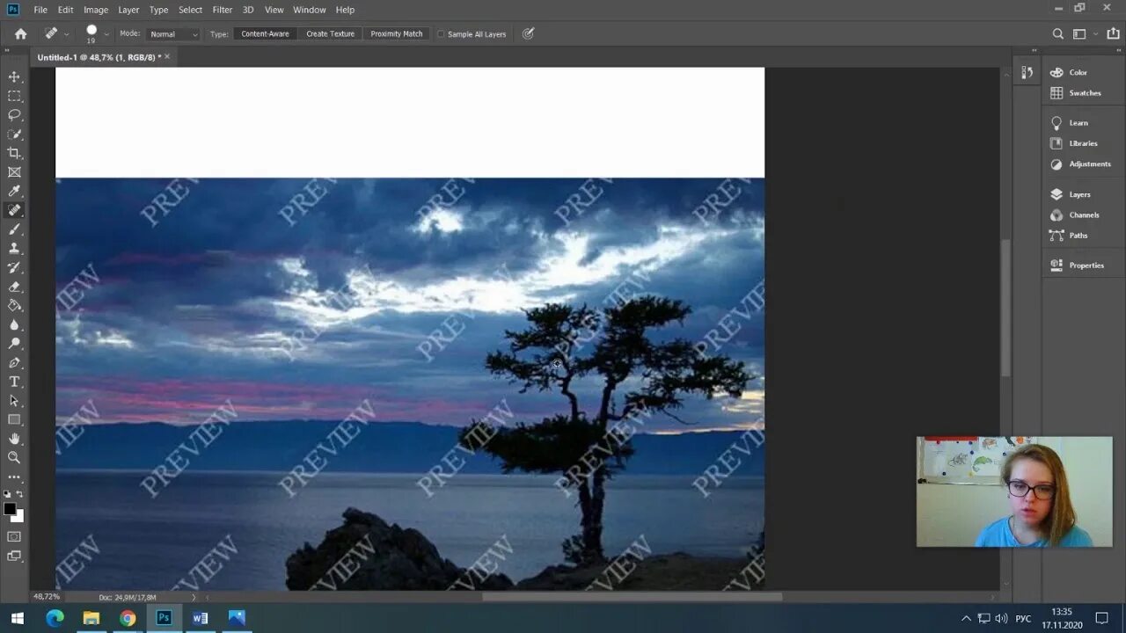Select the Rectangular Marquee tool
This screenshot has height=633, width=1126.
(x=14, y=96)
